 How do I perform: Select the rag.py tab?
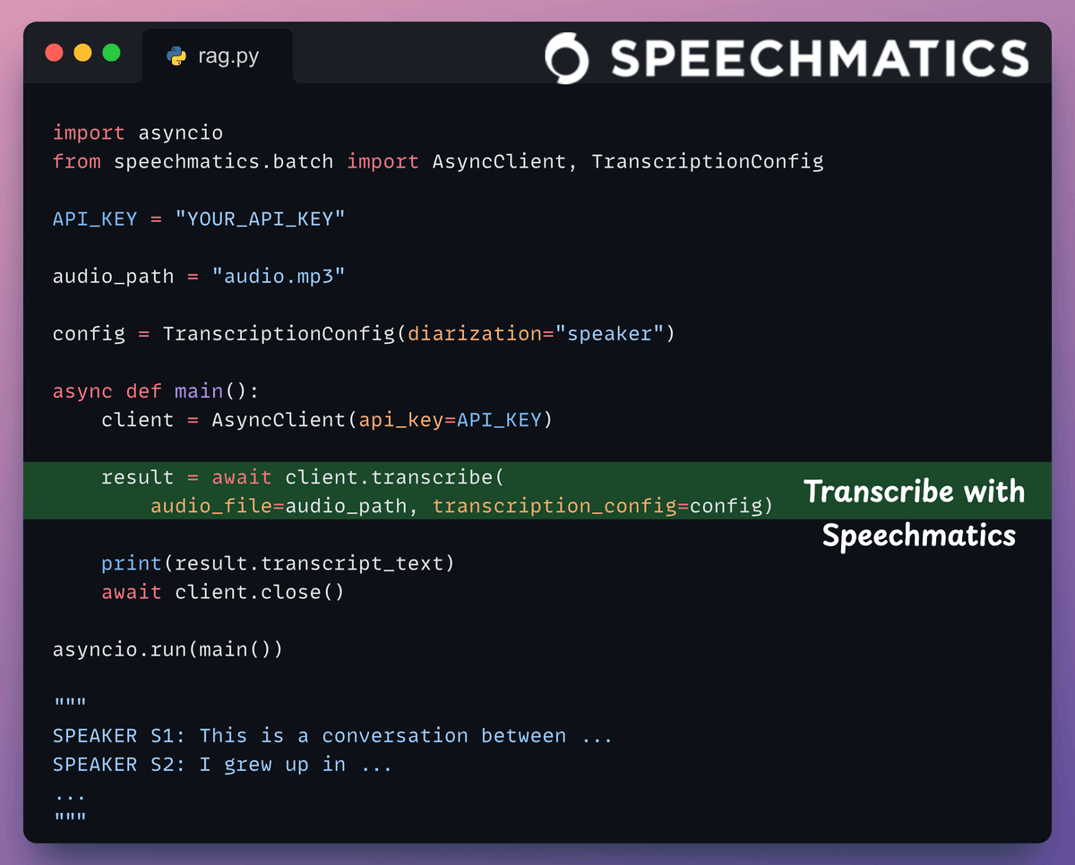click(218, 56)
